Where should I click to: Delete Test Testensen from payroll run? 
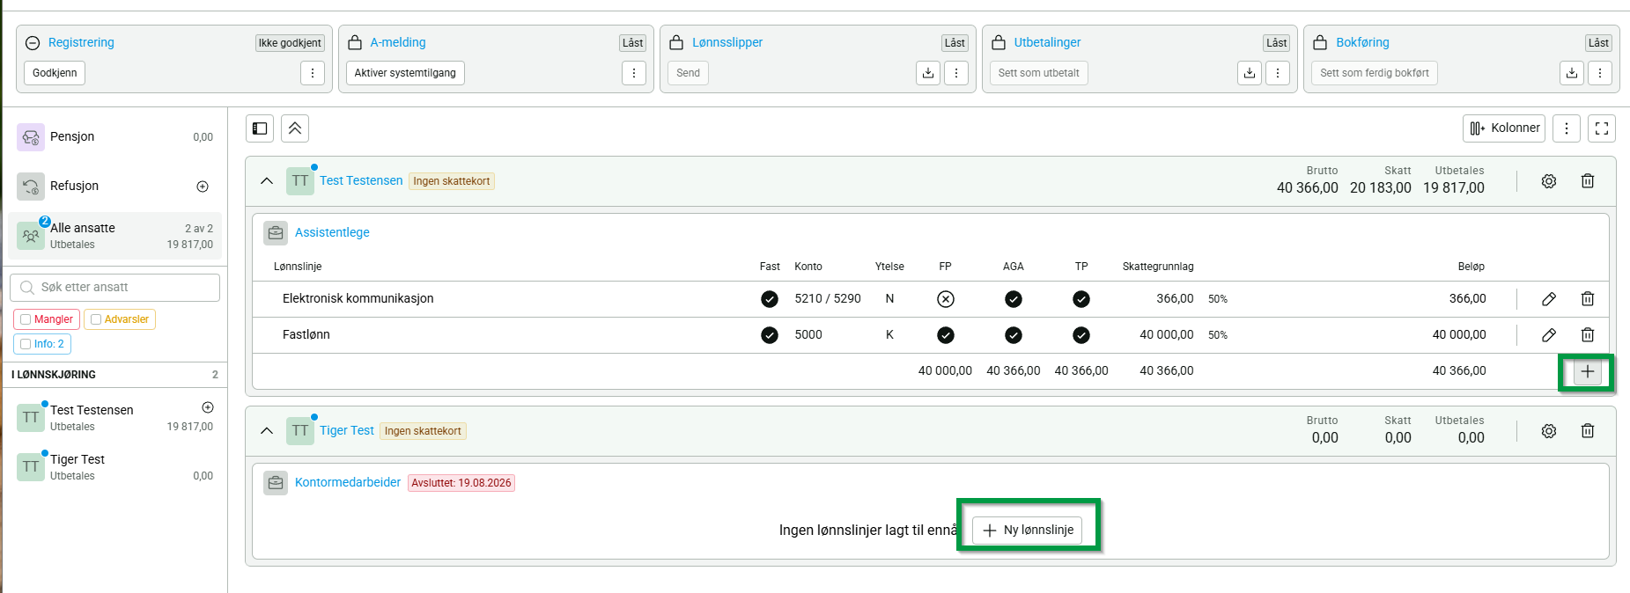1588,181
